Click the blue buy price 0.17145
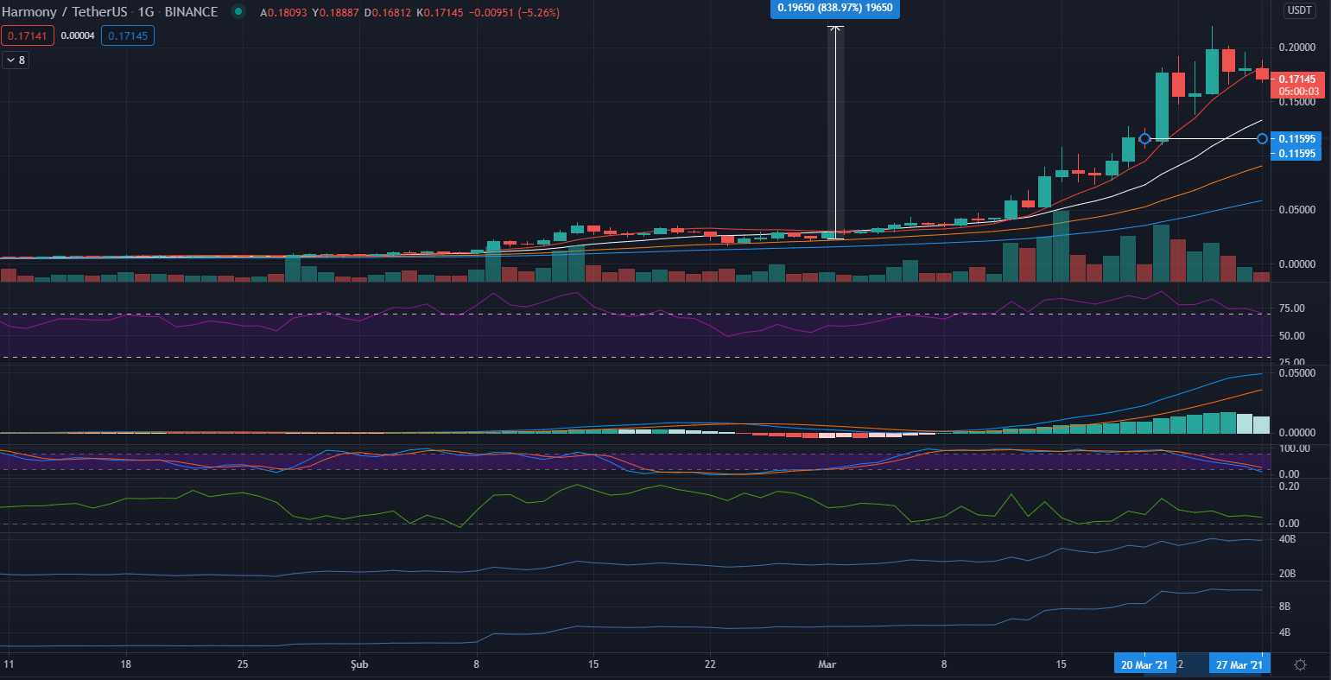 [128, 36]
